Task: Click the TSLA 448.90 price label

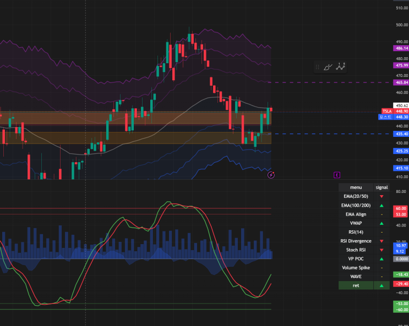Action: coord(395,111)
